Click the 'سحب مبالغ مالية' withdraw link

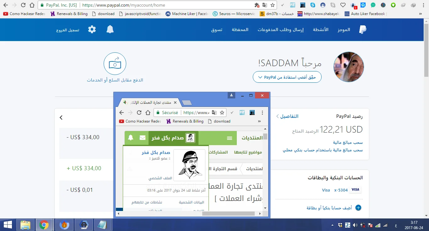click(x=348, y=143)
